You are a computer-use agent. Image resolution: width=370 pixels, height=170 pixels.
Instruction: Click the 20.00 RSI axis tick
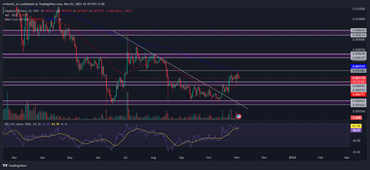[x=356, y=152]
